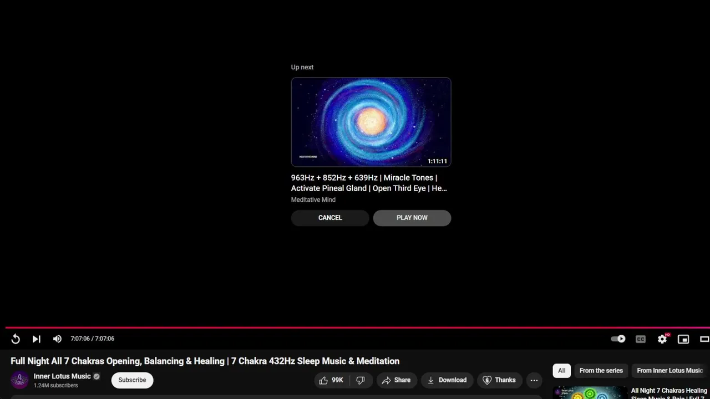The height and width of the screenshot is (399, 710).
Task: Share this video
Action: click(397, 380)
